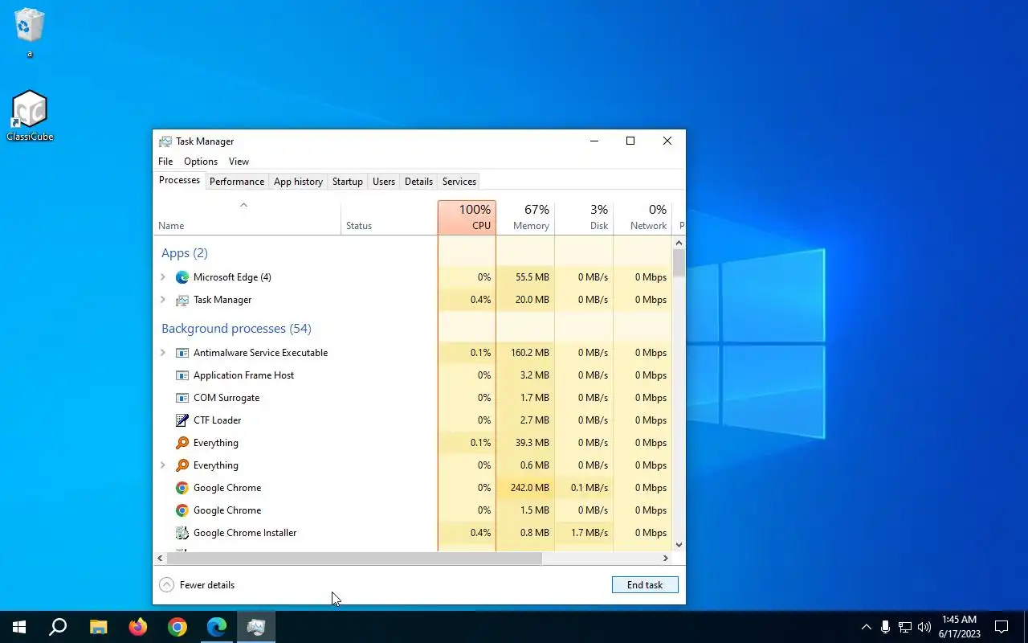Click the Task Manager process row icon
Image resolution: width=1028 pixels, height=643 pixels.
coord(182,300)
